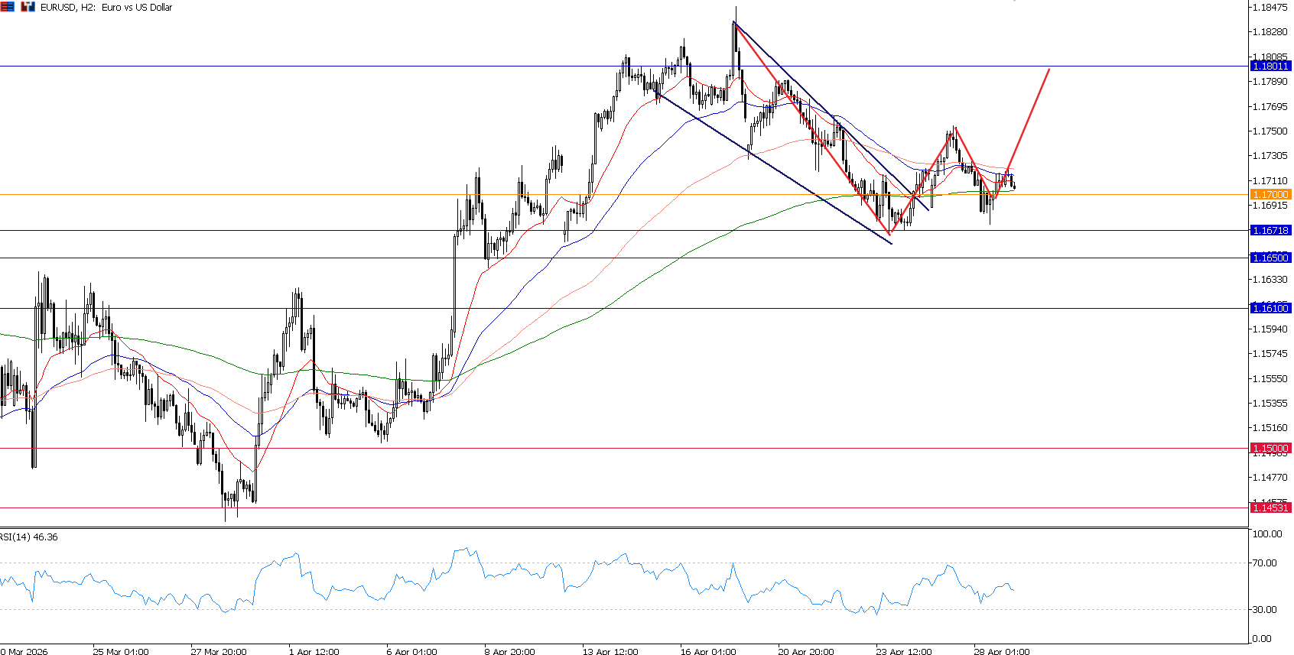The image size is (1294, 655).
Task: Click the EURUSD, H2 chart title text
Action: pyautogui.click(x=106, y=8)
